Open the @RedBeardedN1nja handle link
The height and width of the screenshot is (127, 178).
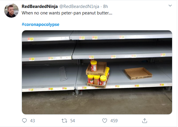pos(79,6)
